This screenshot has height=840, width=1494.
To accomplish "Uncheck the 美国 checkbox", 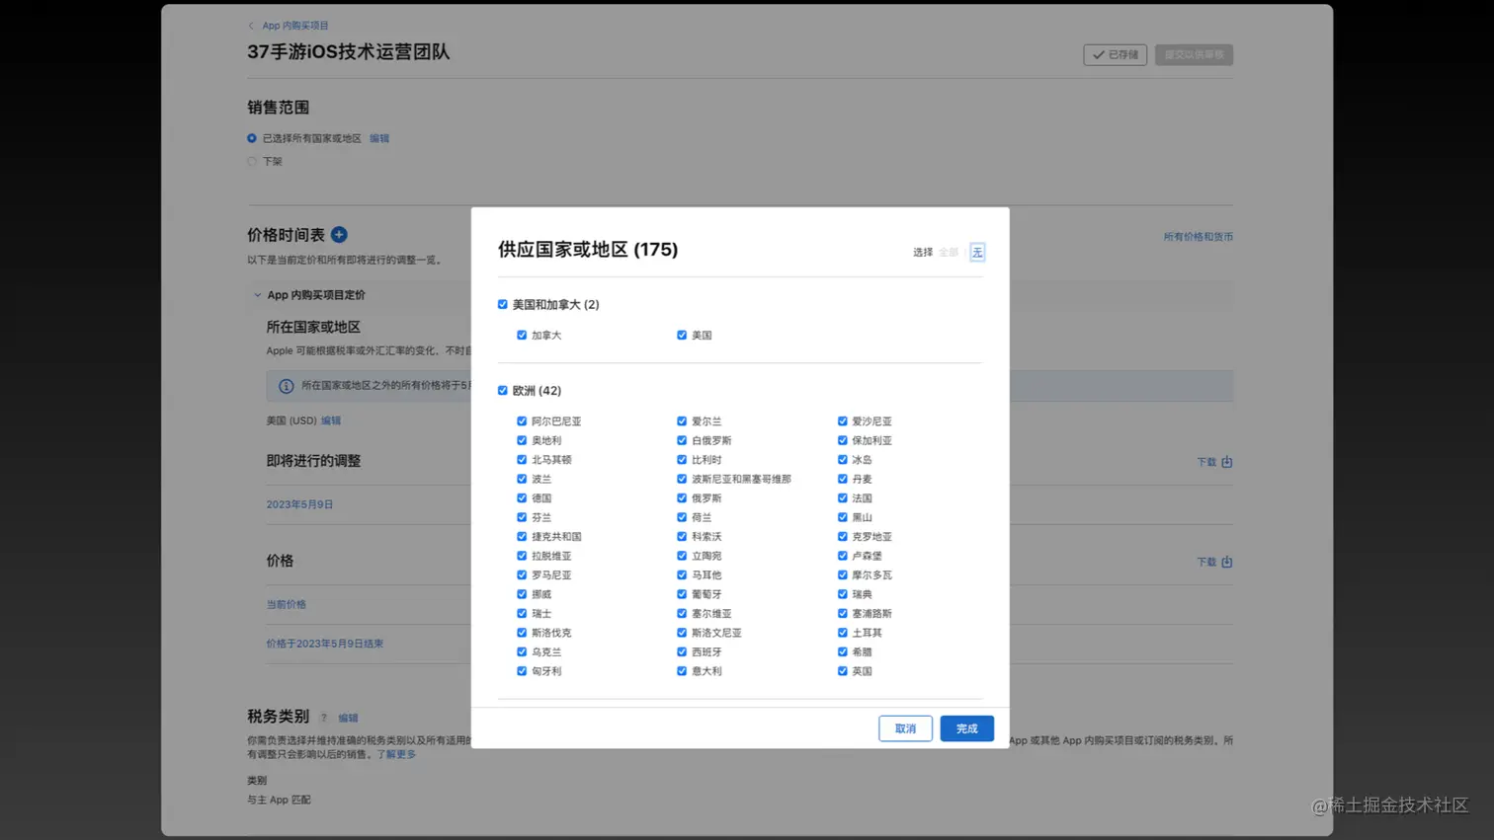I will (682, 336).
